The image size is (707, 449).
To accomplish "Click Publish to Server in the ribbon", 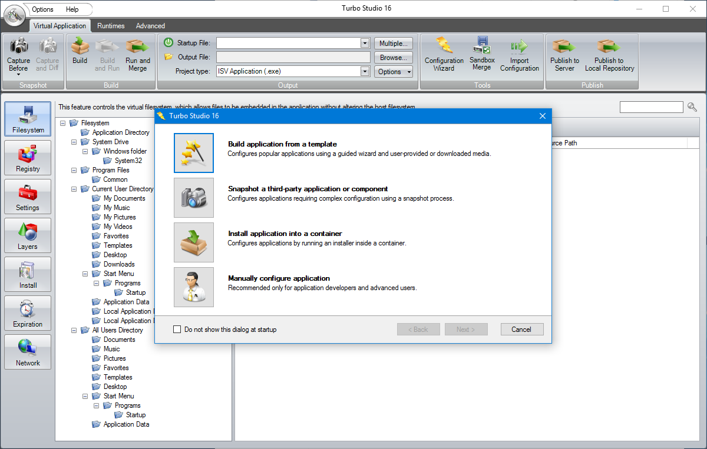I will (564, 55).
